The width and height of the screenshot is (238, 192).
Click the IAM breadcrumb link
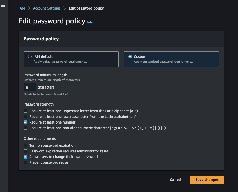point(22,8)
